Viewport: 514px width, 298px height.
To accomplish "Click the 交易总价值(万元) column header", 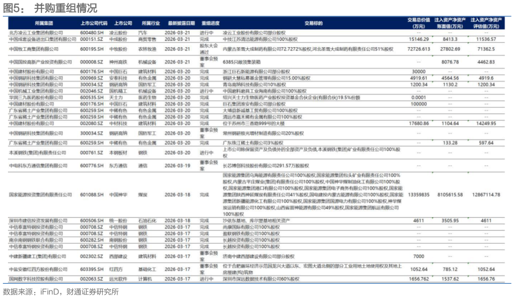I will click(418, 23).
